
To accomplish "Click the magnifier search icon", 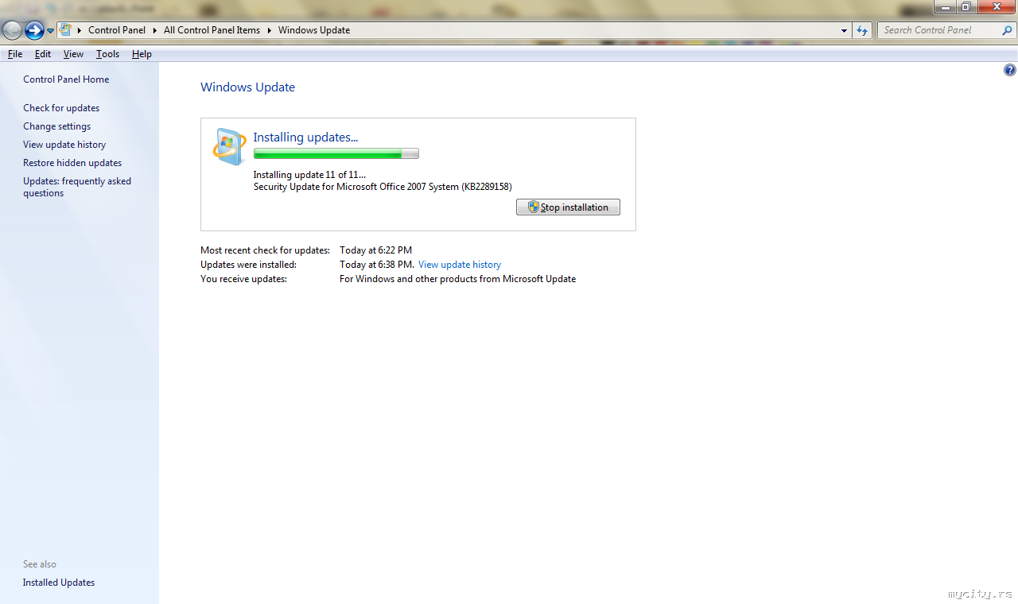I will pos(1008,30).
